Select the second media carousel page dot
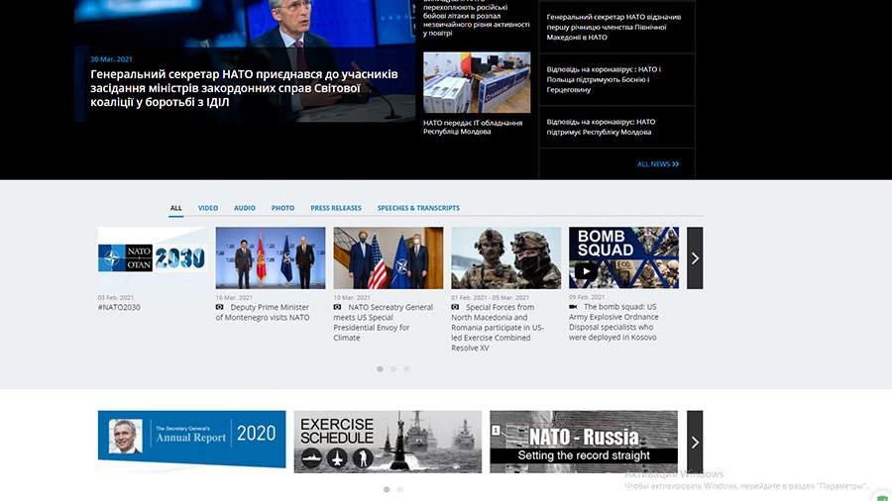This screenshot has height=501, width=892. click(x=393, y=369)
